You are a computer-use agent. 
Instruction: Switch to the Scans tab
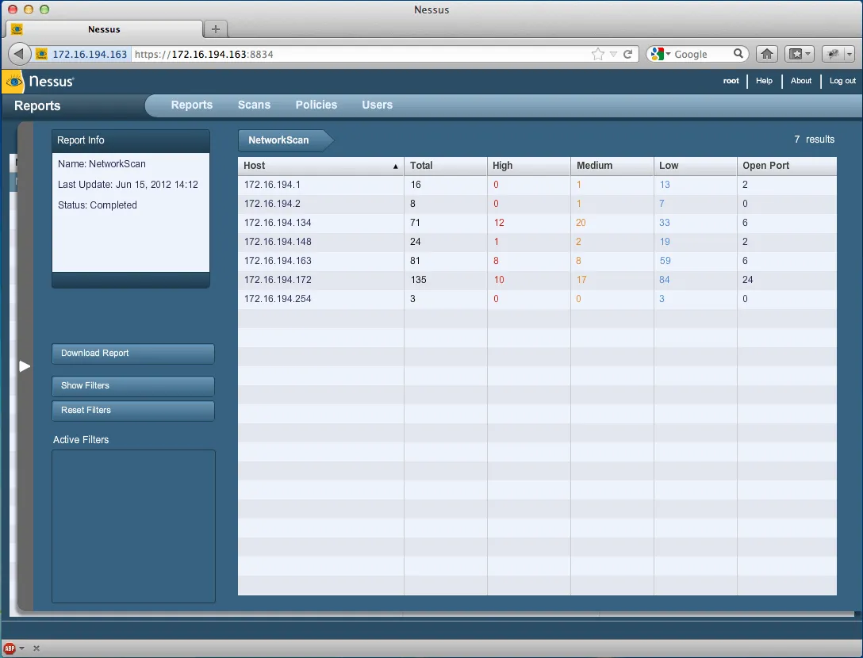point(254,105)
